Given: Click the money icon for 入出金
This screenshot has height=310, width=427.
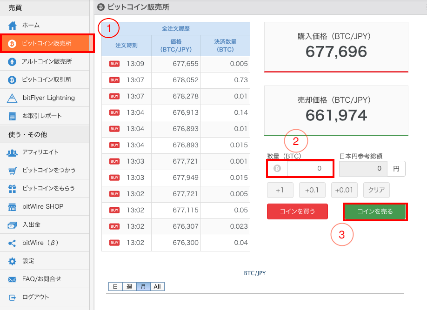Looking at the screenshot, I should coord(12,225).
